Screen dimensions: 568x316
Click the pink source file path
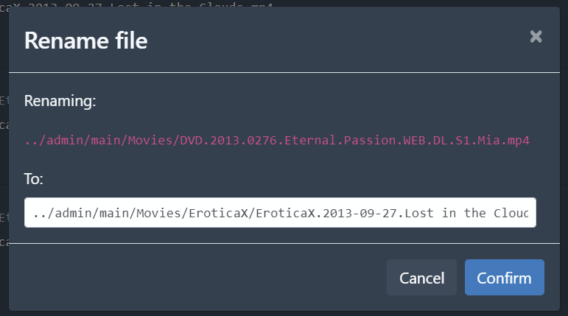coord(277,140)
